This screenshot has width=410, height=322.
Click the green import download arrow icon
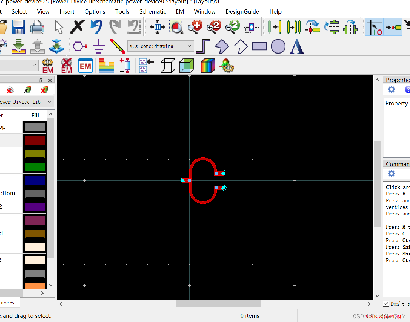[19, 47]
